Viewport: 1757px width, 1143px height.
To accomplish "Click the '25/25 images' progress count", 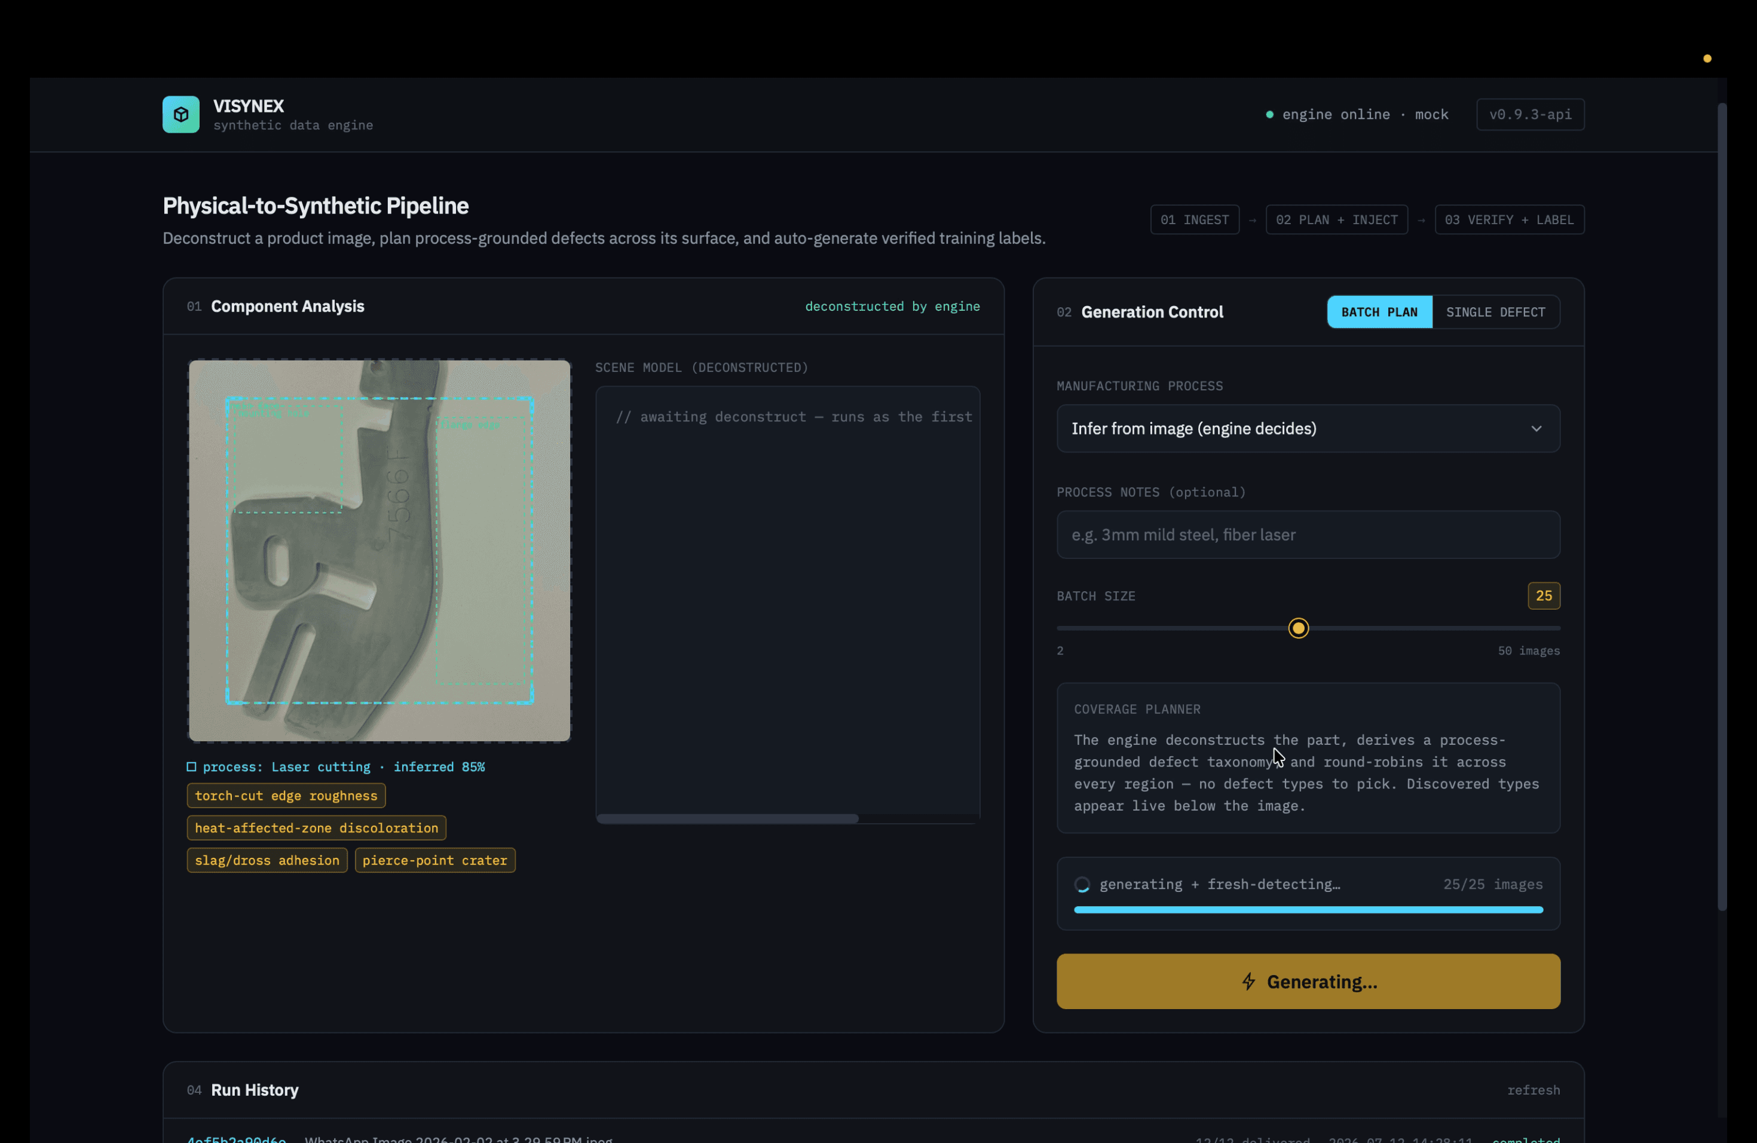I will [x=1493, y=885].
